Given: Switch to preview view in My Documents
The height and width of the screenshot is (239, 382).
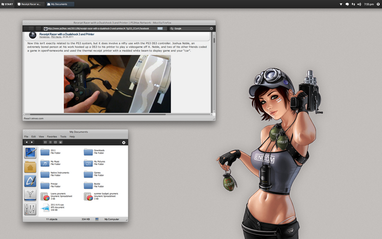Looking at the screenshot, I should click(60, 142).
